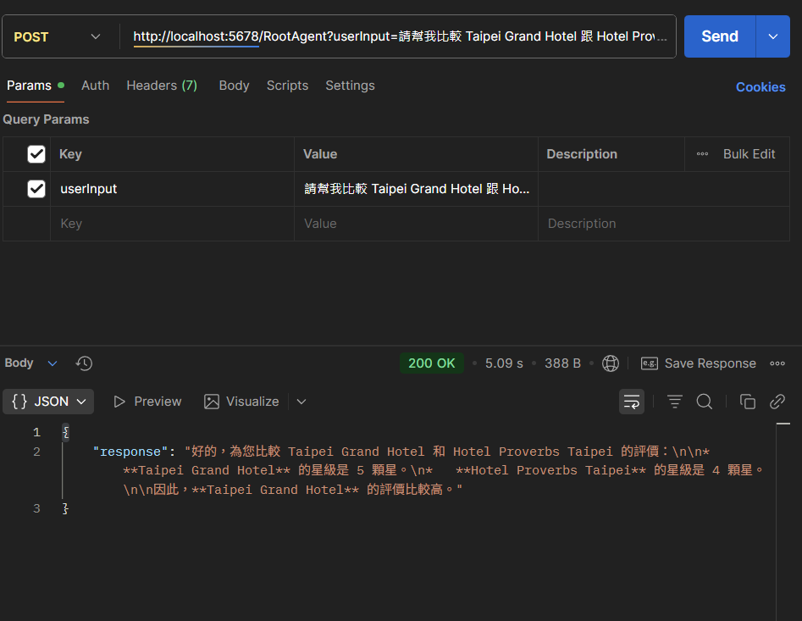Screen dimensions: 802x621
Task: Click the filter response icon
Action: (x=675, y=402)
